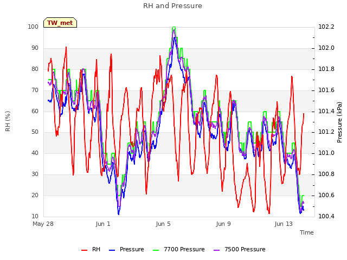This screenshot has width=347, height=260.
Task: Click the Time axis label
Action: coord(307,232)
